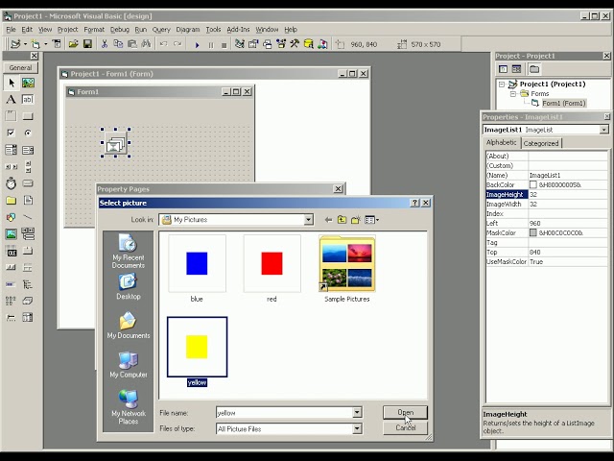This screenshot has height=461, width=614.
Task: Click the Open Project toolbar icon
Action: tap(73, 44)
